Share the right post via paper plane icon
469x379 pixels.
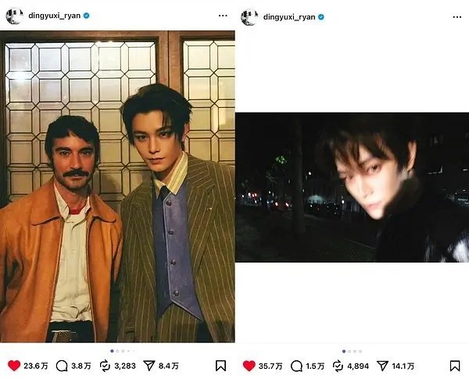382,366
